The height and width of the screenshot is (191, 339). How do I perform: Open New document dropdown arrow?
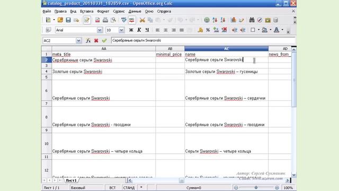54,20
